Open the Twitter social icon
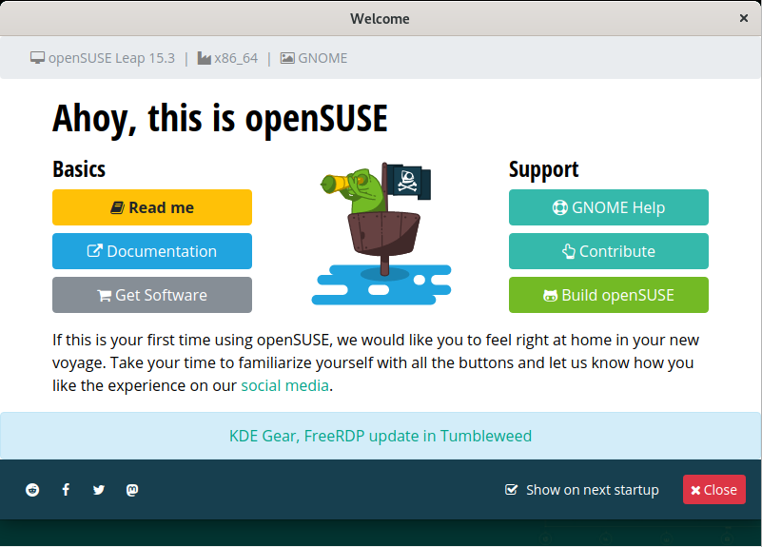This screenshot has width=762, height=547. click(99, 490)
